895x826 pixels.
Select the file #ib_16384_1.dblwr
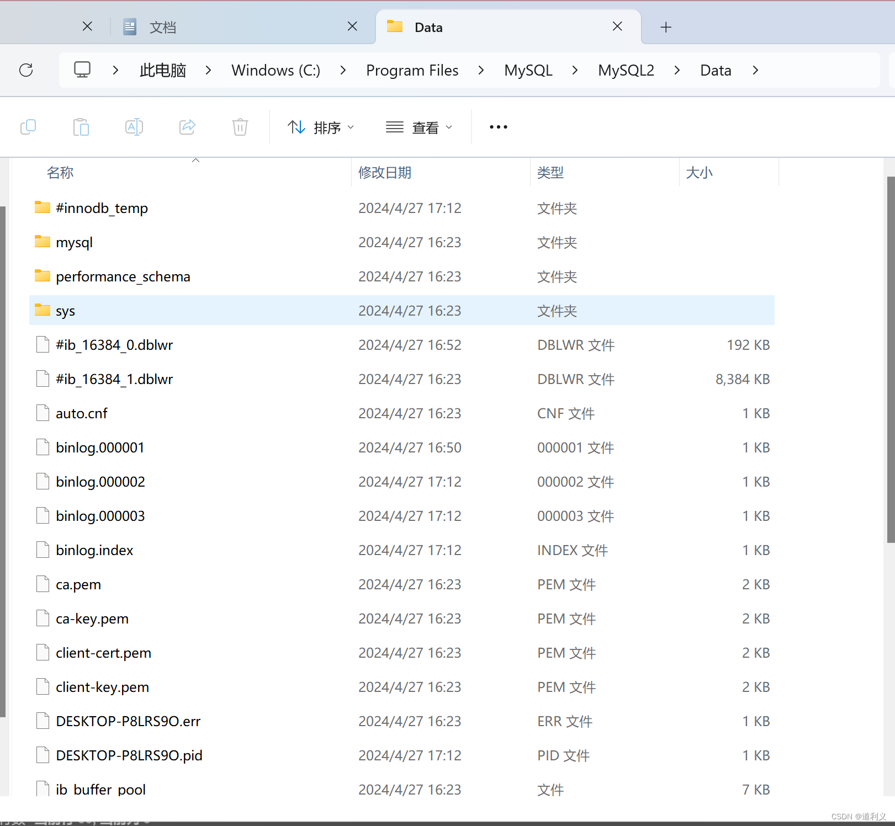tap(402, 379)
